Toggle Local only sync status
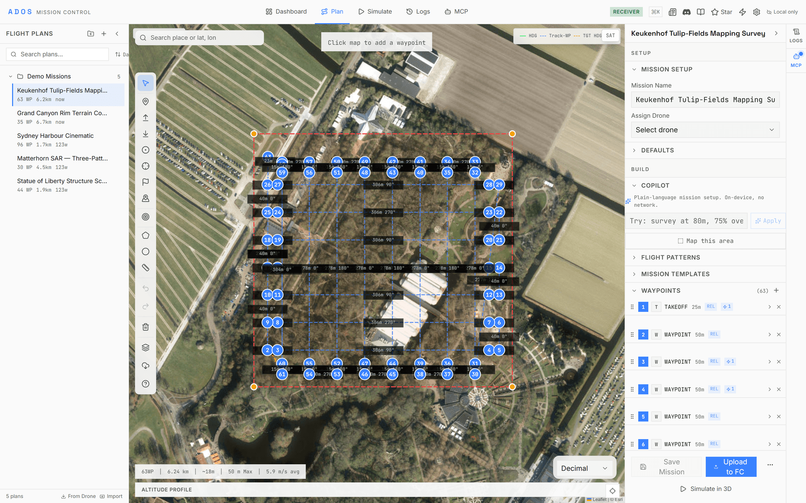 click(x=782, y=12)
